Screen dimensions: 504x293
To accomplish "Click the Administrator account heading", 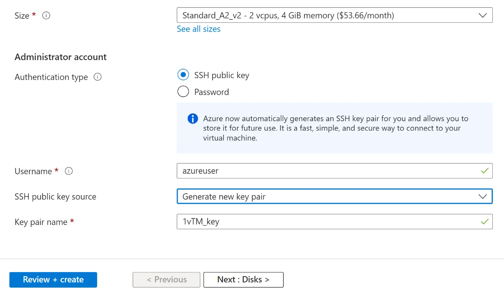I will pos(61,57).
